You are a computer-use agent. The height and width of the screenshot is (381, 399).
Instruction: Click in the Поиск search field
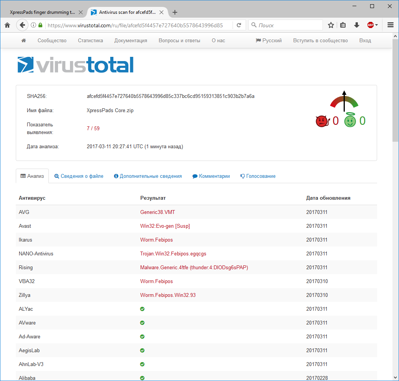[288, 25]
